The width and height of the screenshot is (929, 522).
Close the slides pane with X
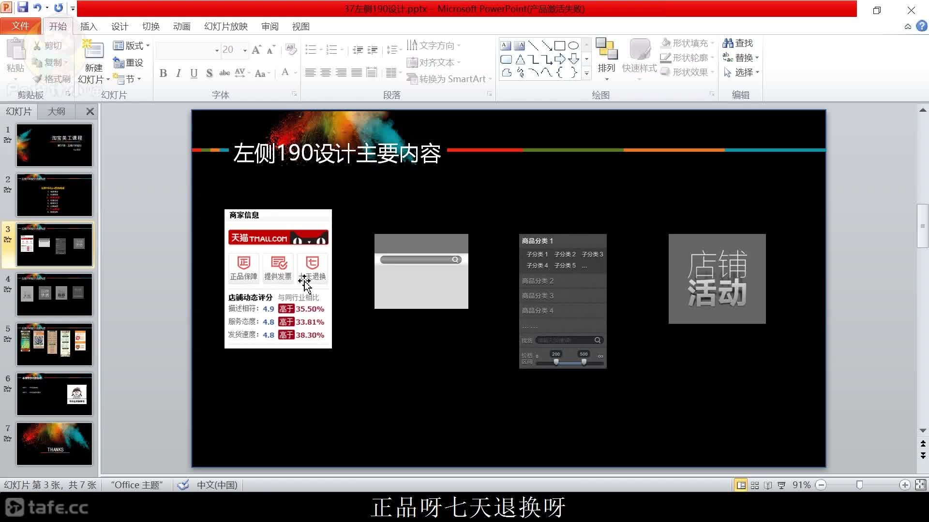90,111
